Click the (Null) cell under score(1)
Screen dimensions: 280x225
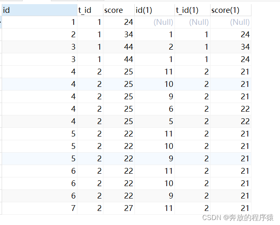(240, 22)
